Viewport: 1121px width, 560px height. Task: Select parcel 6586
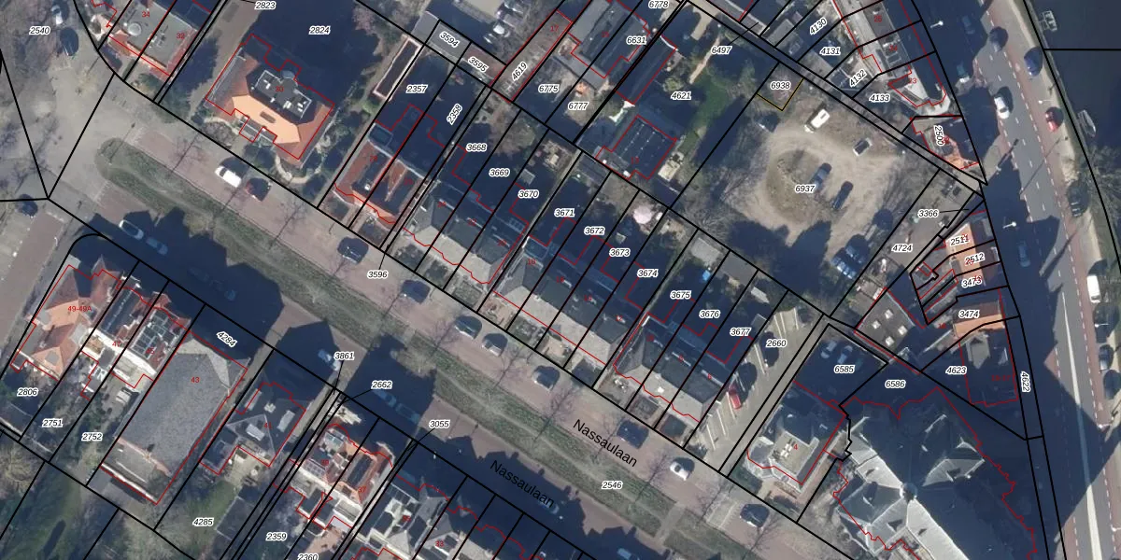895,384
